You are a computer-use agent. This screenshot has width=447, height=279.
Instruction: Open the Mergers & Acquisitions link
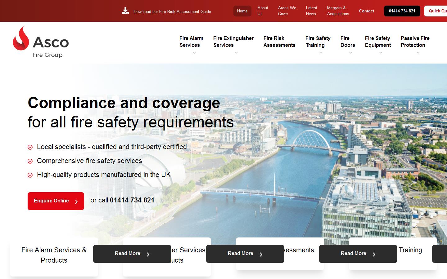pos(338,11)
